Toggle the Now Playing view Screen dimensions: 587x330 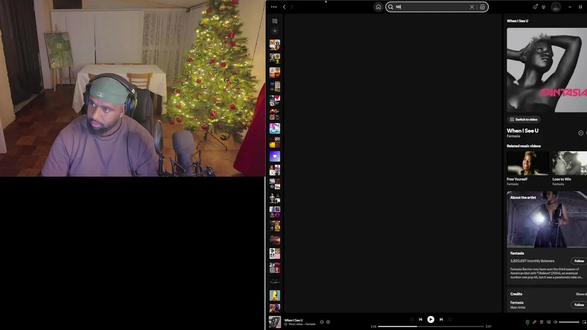[x=527, y=322]
